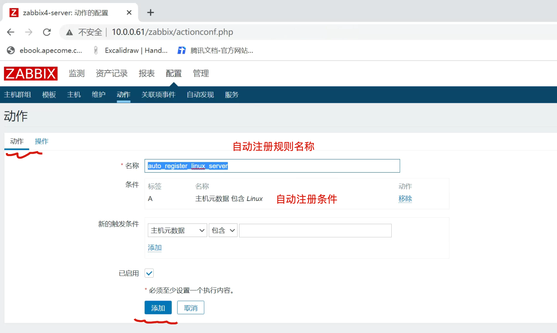Expand the 主机元数据 condition type dropdown
The image size is (557, 333).
point(177,230)
